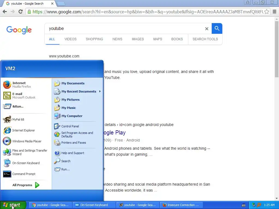
Task: Click the page vertical scrollbar thumb
Action: click(277, 49)
